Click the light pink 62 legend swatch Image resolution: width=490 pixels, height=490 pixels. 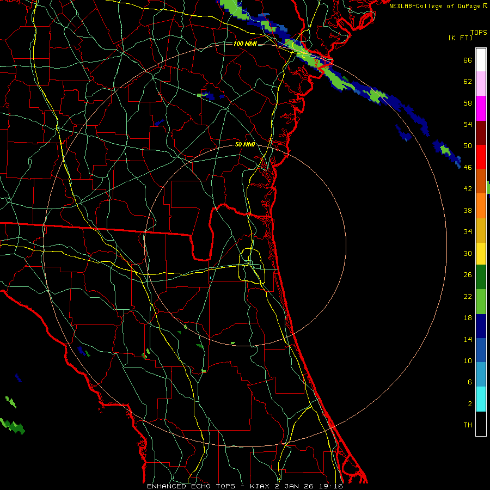point(481,83)
